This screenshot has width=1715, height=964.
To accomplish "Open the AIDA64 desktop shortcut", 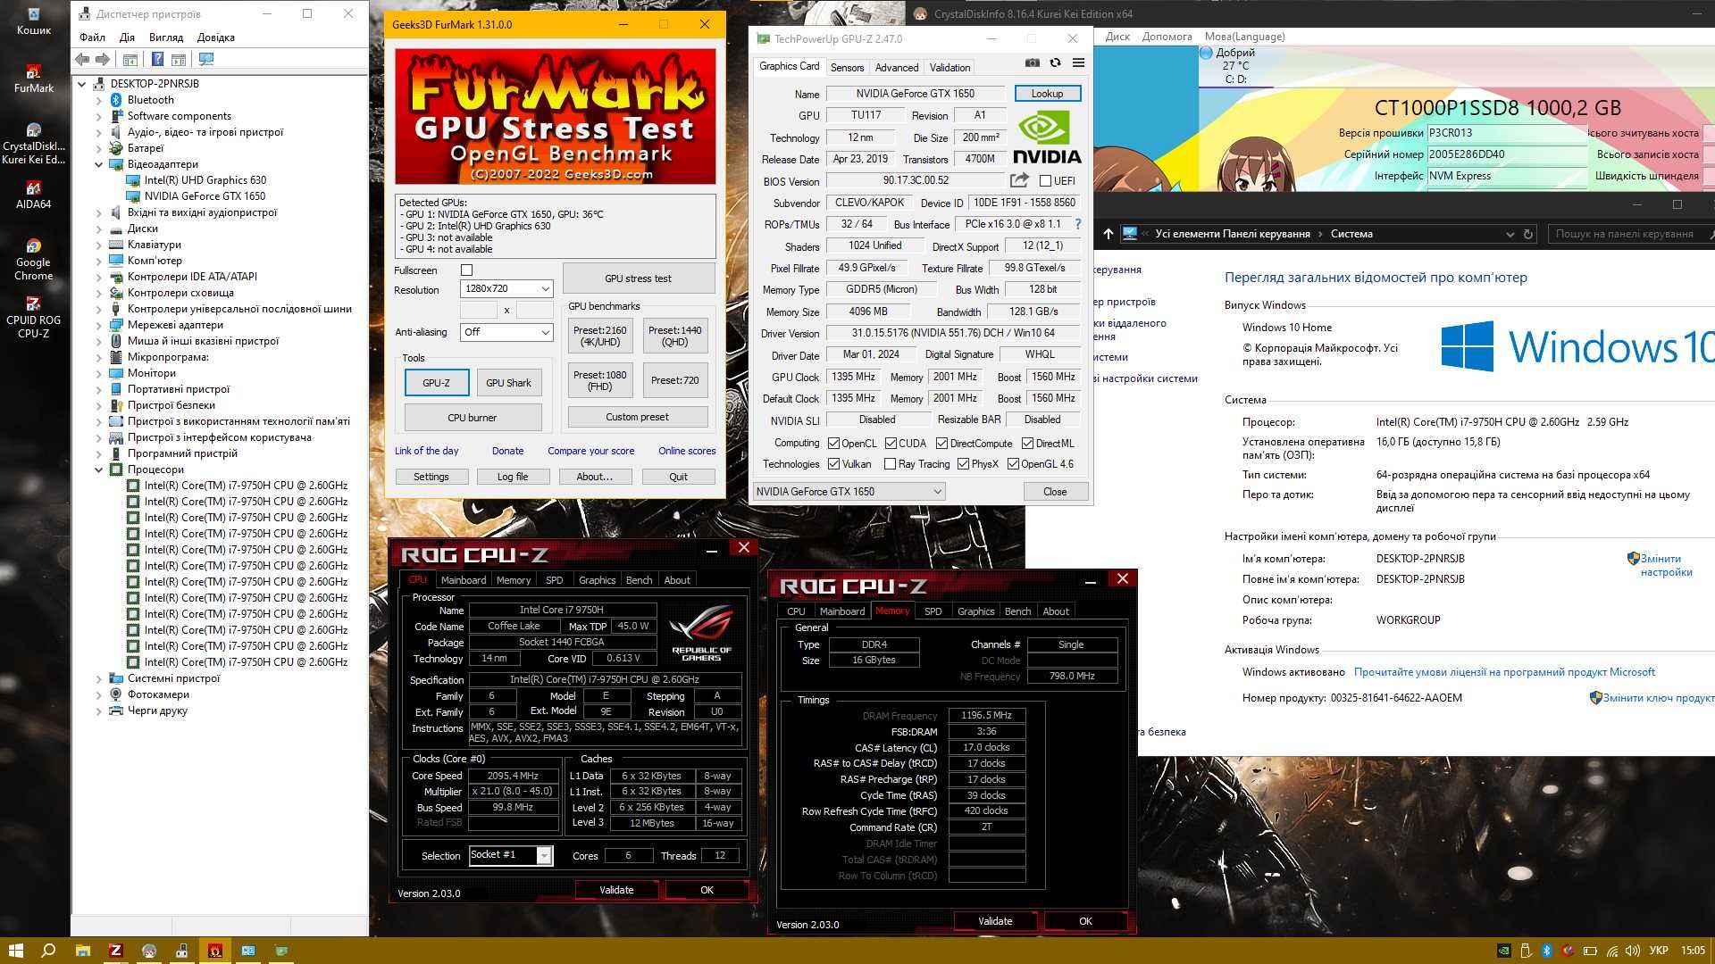I will click(33, 194).
